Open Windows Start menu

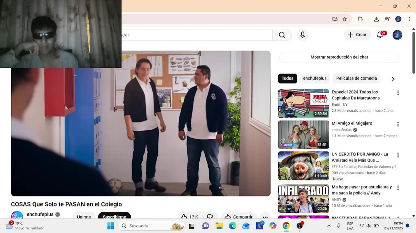pyautogui.click(x=111, y=226)
